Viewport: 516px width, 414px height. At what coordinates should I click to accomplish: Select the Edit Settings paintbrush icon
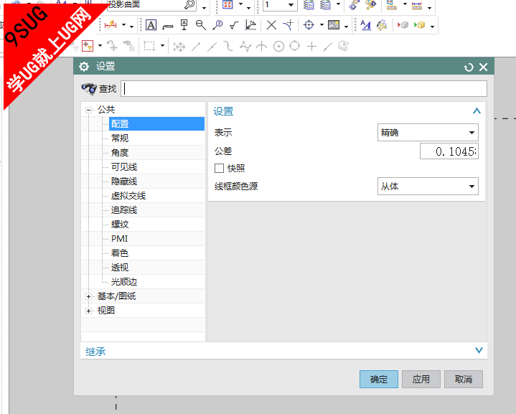(x=382, y=25)
